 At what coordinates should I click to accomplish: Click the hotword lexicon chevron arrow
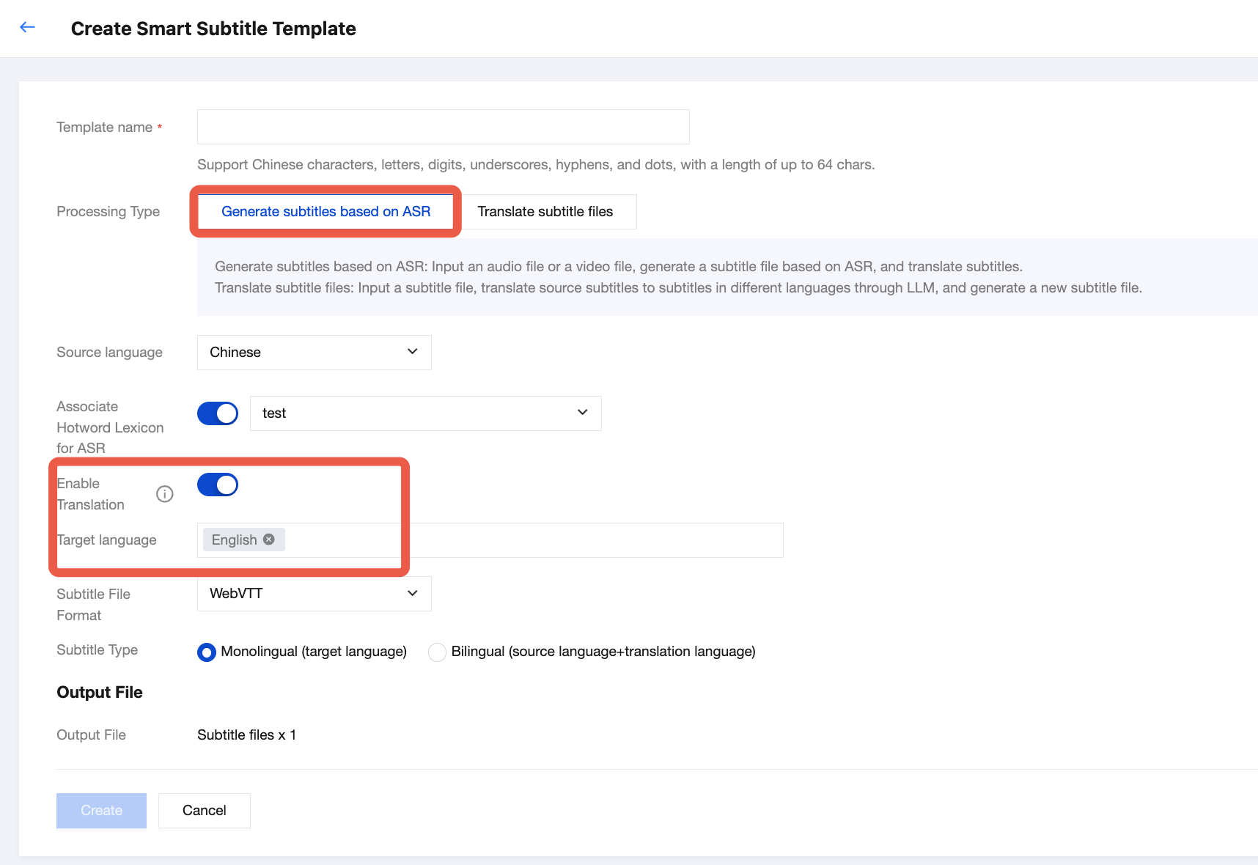tap(583, 413)
